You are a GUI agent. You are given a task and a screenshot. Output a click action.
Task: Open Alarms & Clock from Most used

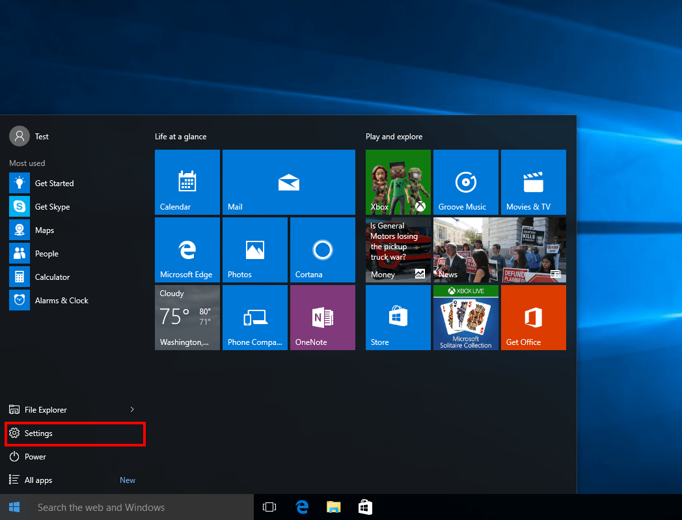pyautogui.click(x=61, y=301)
